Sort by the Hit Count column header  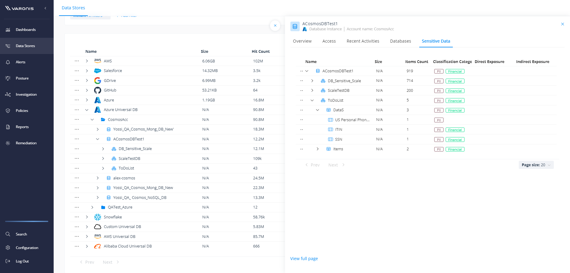click(x=260, y=52)
